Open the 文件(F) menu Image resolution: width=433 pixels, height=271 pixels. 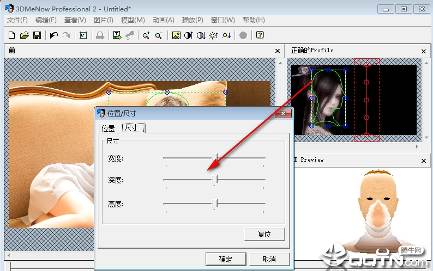click(17, 20)
